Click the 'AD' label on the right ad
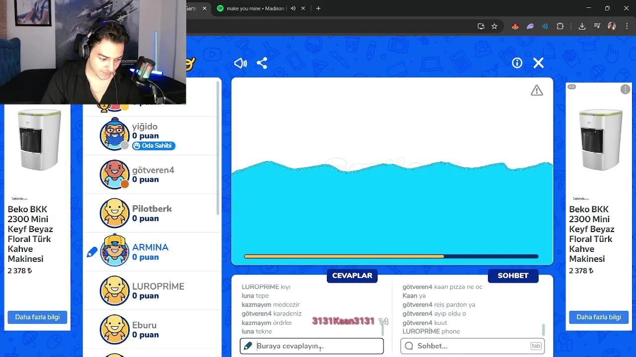 [571, 87]
